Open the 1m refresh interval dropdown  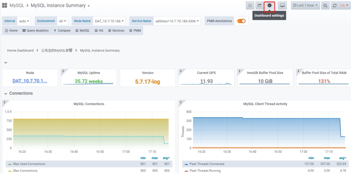pyautogui.click(x=344, y=6)
